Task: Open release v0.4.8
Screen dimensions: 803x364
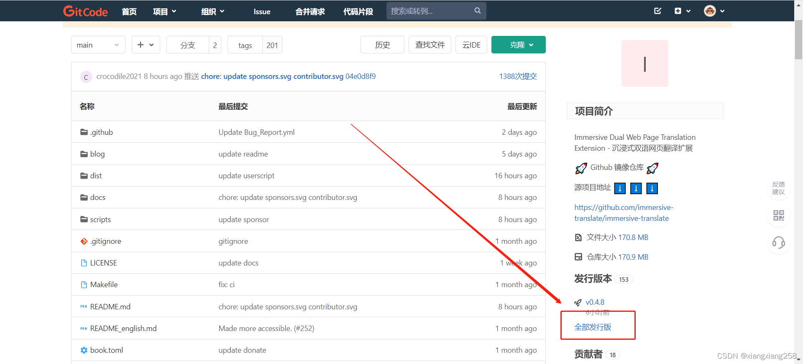Action: coord(595,302)
